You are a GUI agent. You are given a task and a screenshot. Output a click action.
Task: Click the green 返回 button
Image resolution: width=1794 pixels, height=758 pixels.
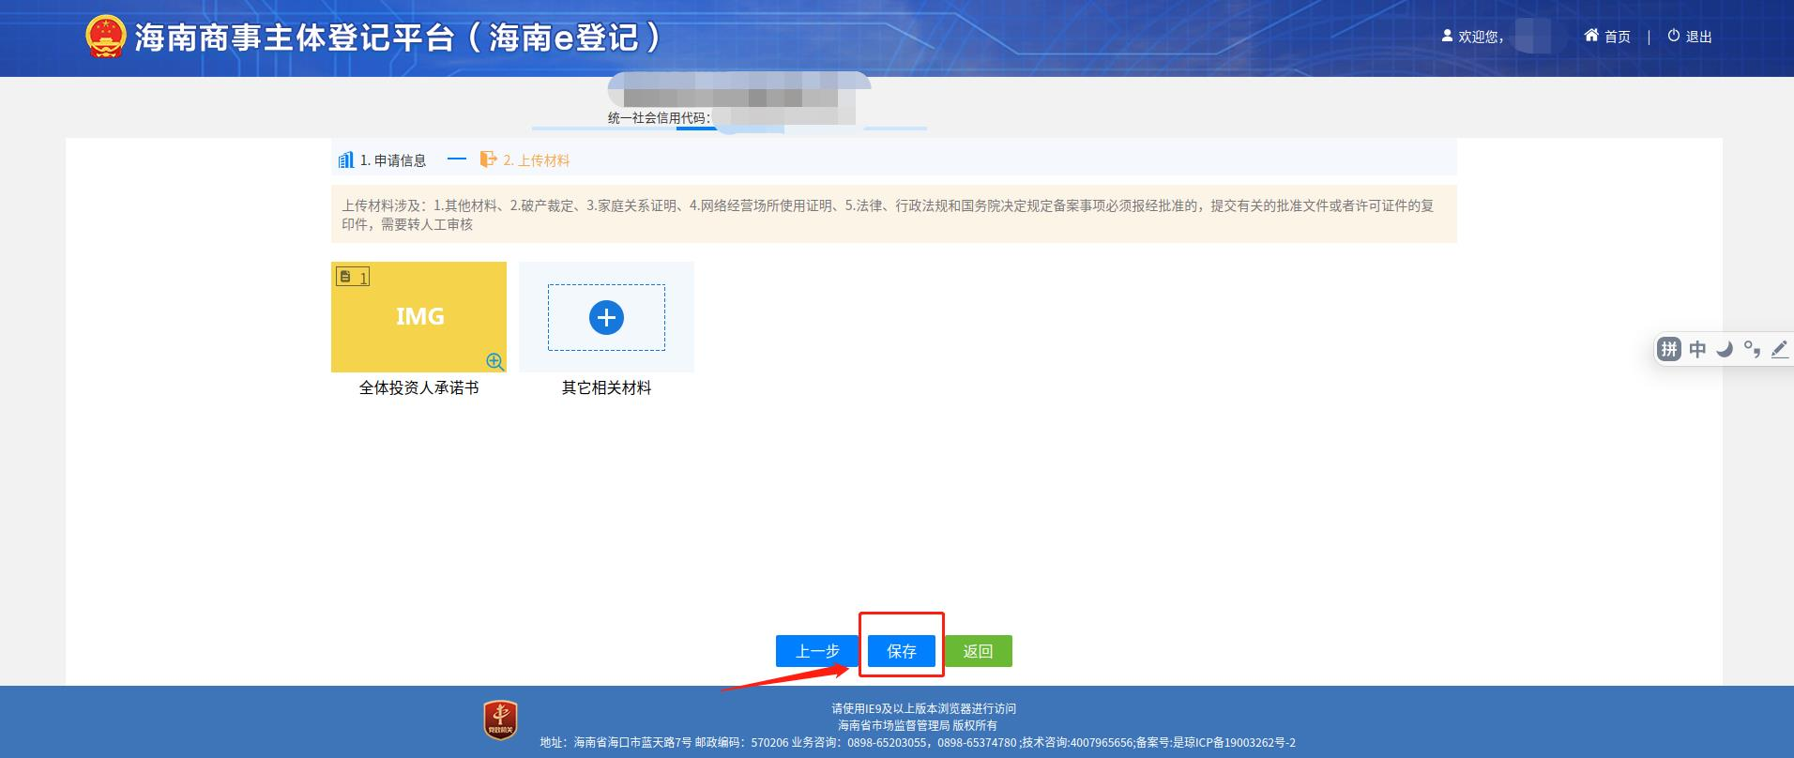978,651
